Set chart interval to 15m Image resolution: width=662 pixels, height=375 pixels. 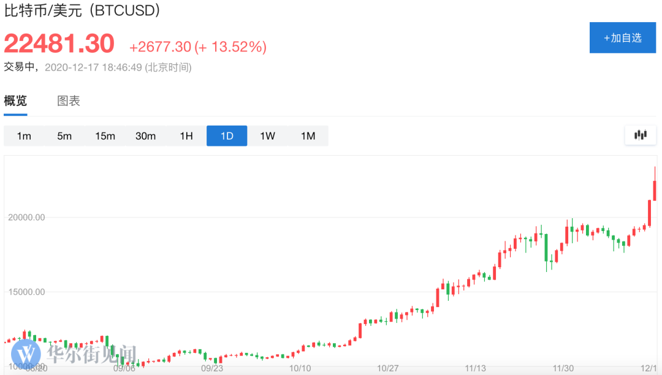(105, 136)
